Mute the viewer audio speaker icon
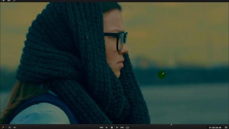This screenshot has height=129, width=229. click(x=15, y=128)
